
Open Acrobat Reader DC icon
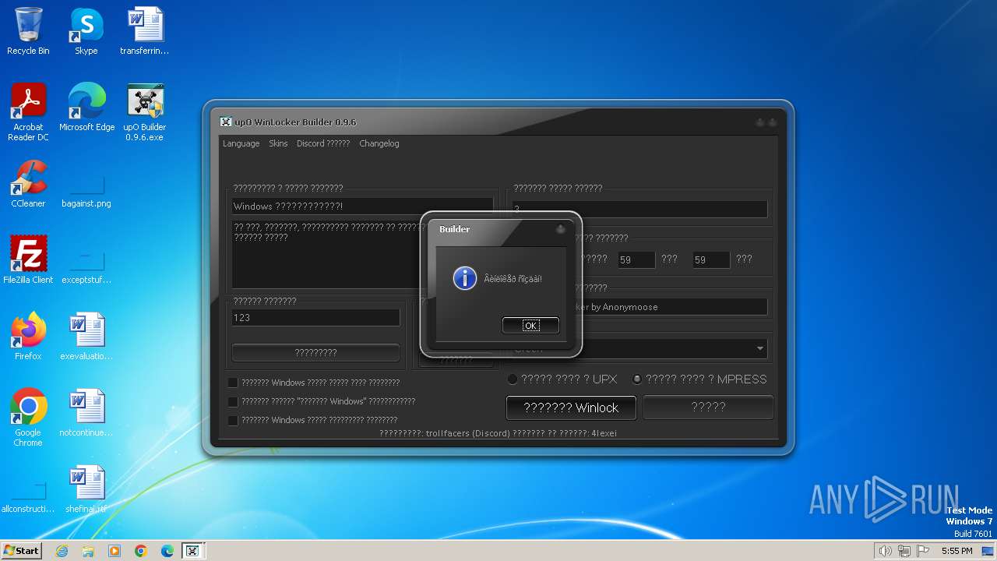(28, 113)
